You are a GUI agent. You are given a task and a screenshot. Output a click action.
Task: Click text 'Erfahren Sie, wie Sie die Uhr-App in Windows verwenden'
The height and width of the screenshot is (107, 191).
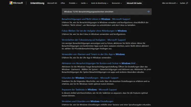pyautogui.click(x=87, y=58)
